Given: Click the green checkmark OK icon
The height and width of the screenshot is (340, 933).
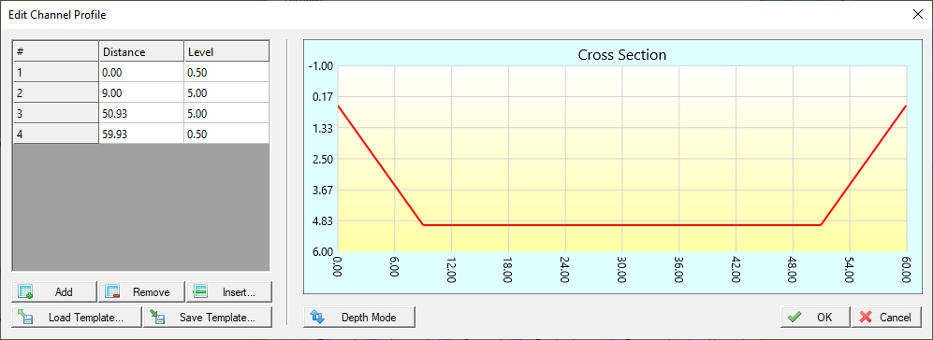Looking at the screenshot, I should (795, 317).
